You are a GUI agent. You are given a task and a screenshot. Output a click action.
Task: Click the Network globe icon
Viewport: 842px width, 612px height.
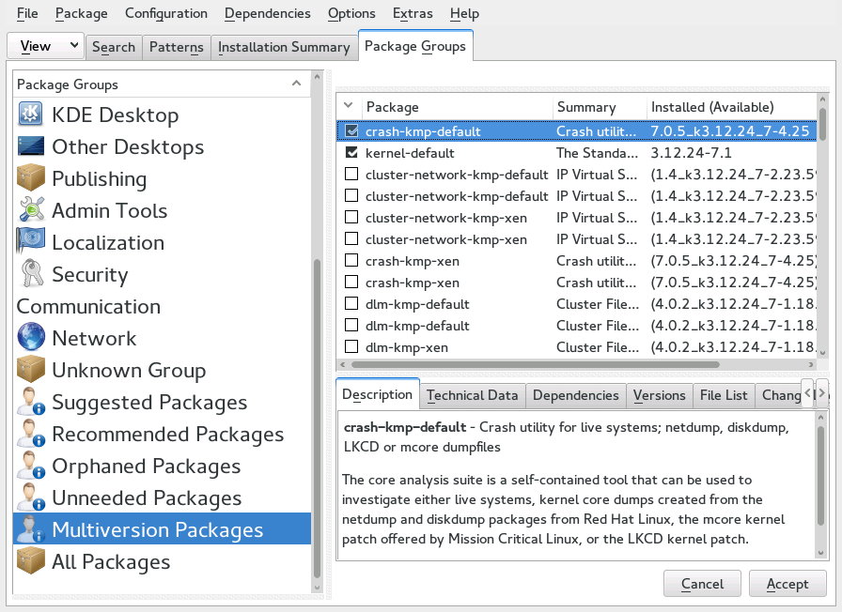[x=31, y=337]
